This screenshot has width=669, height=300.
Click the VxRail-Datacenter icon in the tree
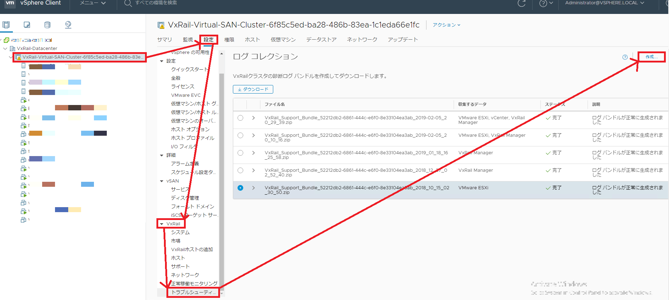pos(13,49)
